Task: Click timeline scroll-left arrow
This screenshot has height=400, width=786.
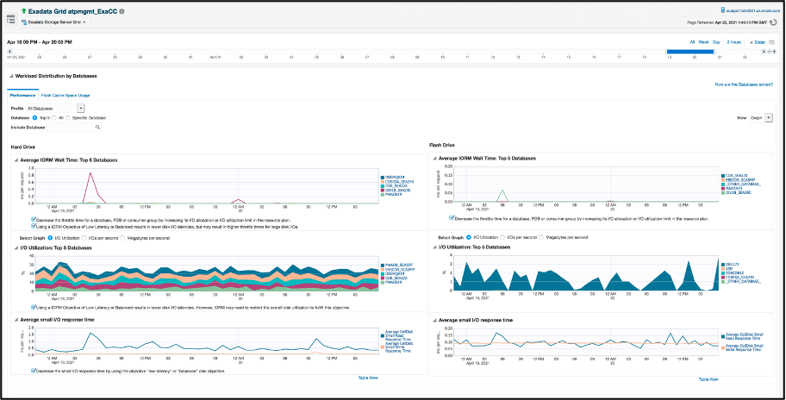Action: (x=9, y=52)
